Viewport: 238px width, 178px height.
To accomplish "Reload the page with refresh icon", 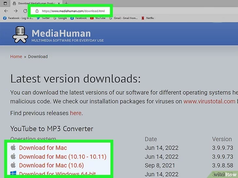I will pyautogui.click(x=25, y=11).
